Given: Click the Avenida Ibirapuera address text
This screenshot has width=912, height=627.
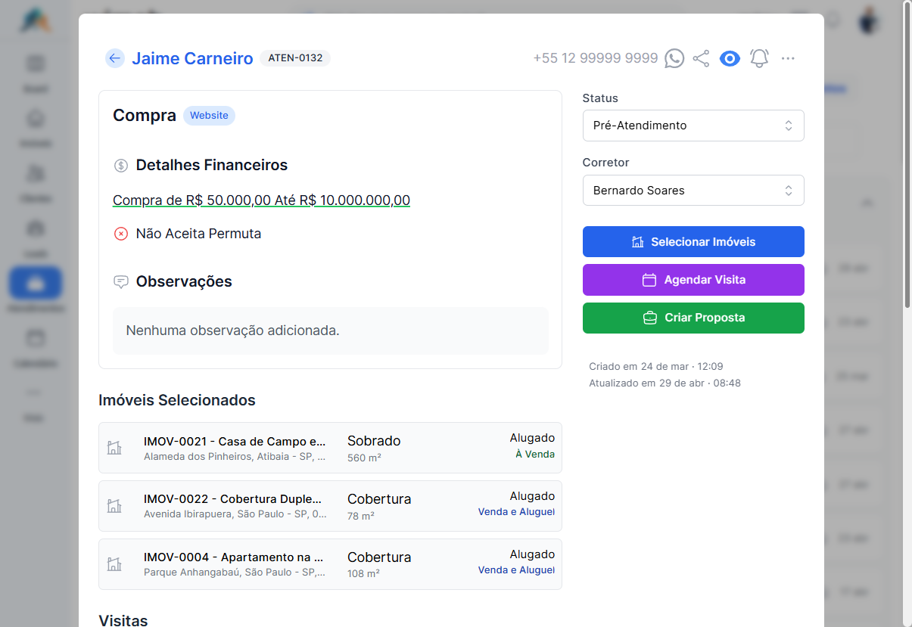Looking at the screenshot, I should pos(235,514).
